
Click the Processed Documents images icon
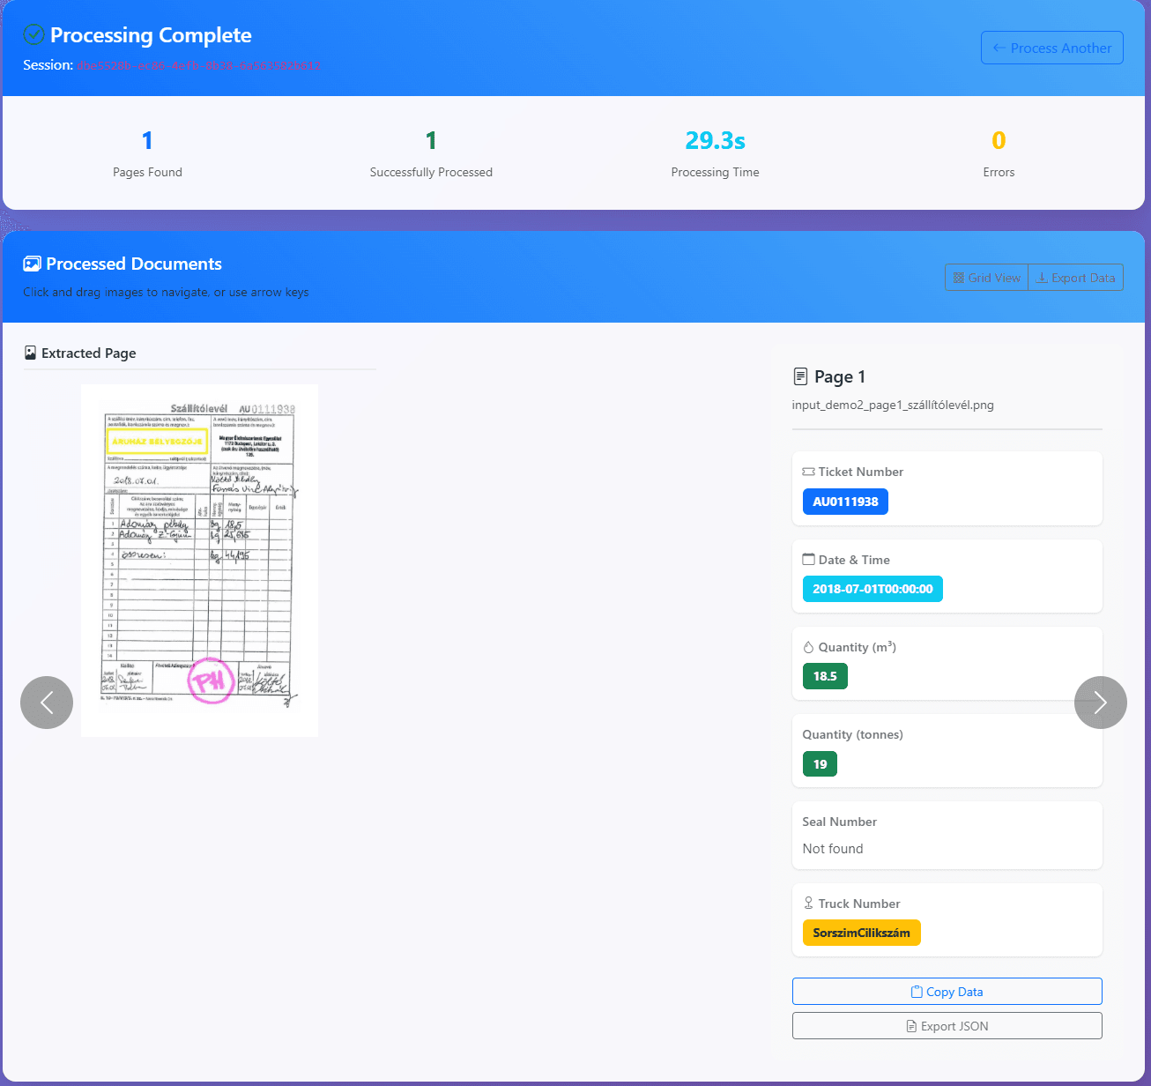pos(32,264)
